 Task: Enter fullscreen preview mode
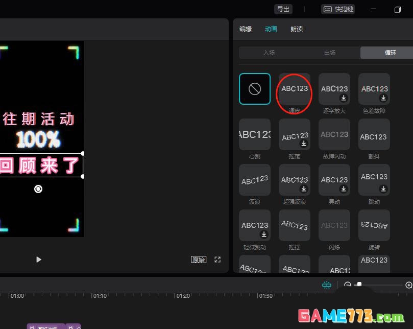(217, 260)
